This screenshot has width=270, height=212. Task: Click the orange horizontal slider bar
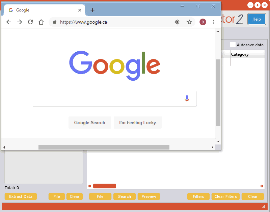105,186
